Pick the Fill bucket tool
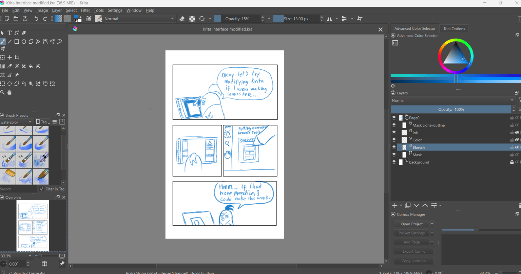 point(31,66)
